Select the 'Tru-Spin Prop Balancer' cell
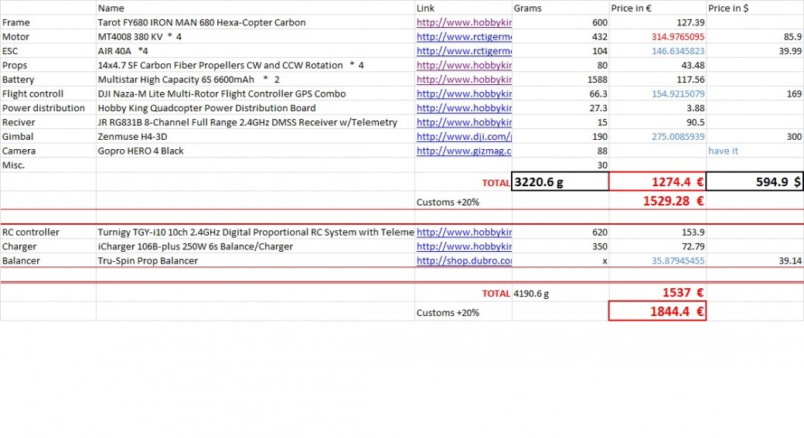804x438 pixels. [x=255, y=261]
